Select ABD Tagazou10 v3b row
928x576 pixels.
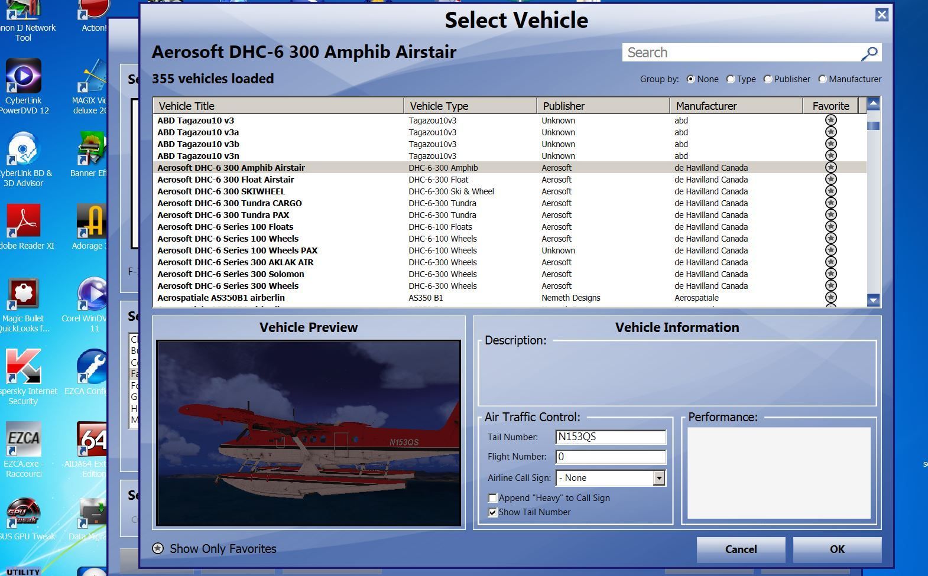pyautogui.click(x=510, y=144)
